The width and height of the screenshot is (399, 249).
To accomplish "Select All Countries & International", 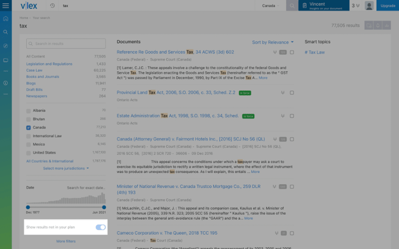I will click(x=49, y=161).
